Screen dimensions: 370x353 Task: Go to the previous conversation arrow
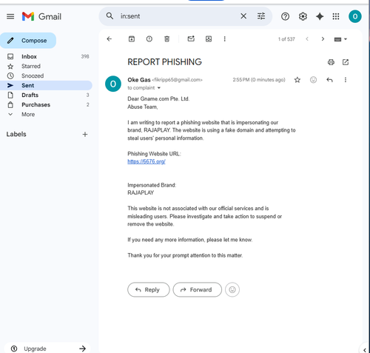pos(307,39)
